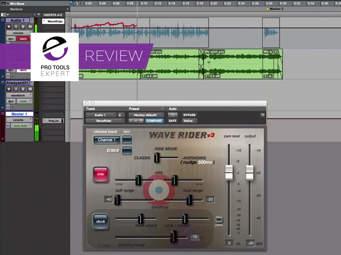
Task: Mute the Alwaysedit1 track
Action: [30, 89]
